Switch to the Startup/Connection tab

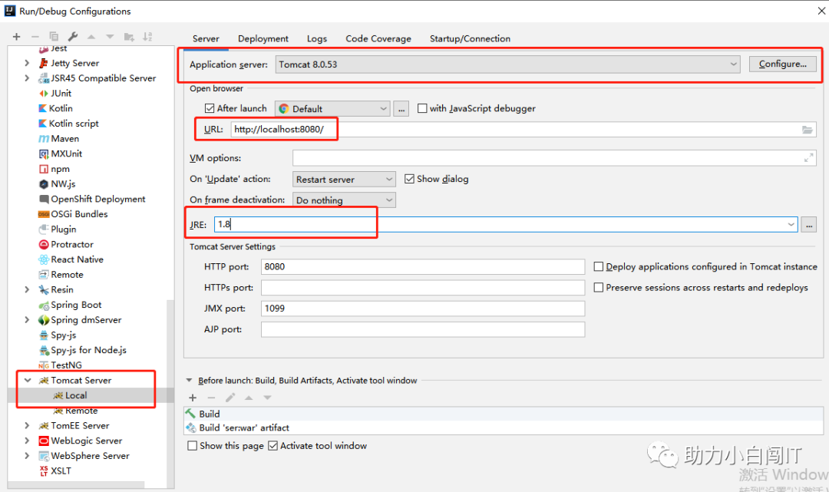click(x=470, y=38)
